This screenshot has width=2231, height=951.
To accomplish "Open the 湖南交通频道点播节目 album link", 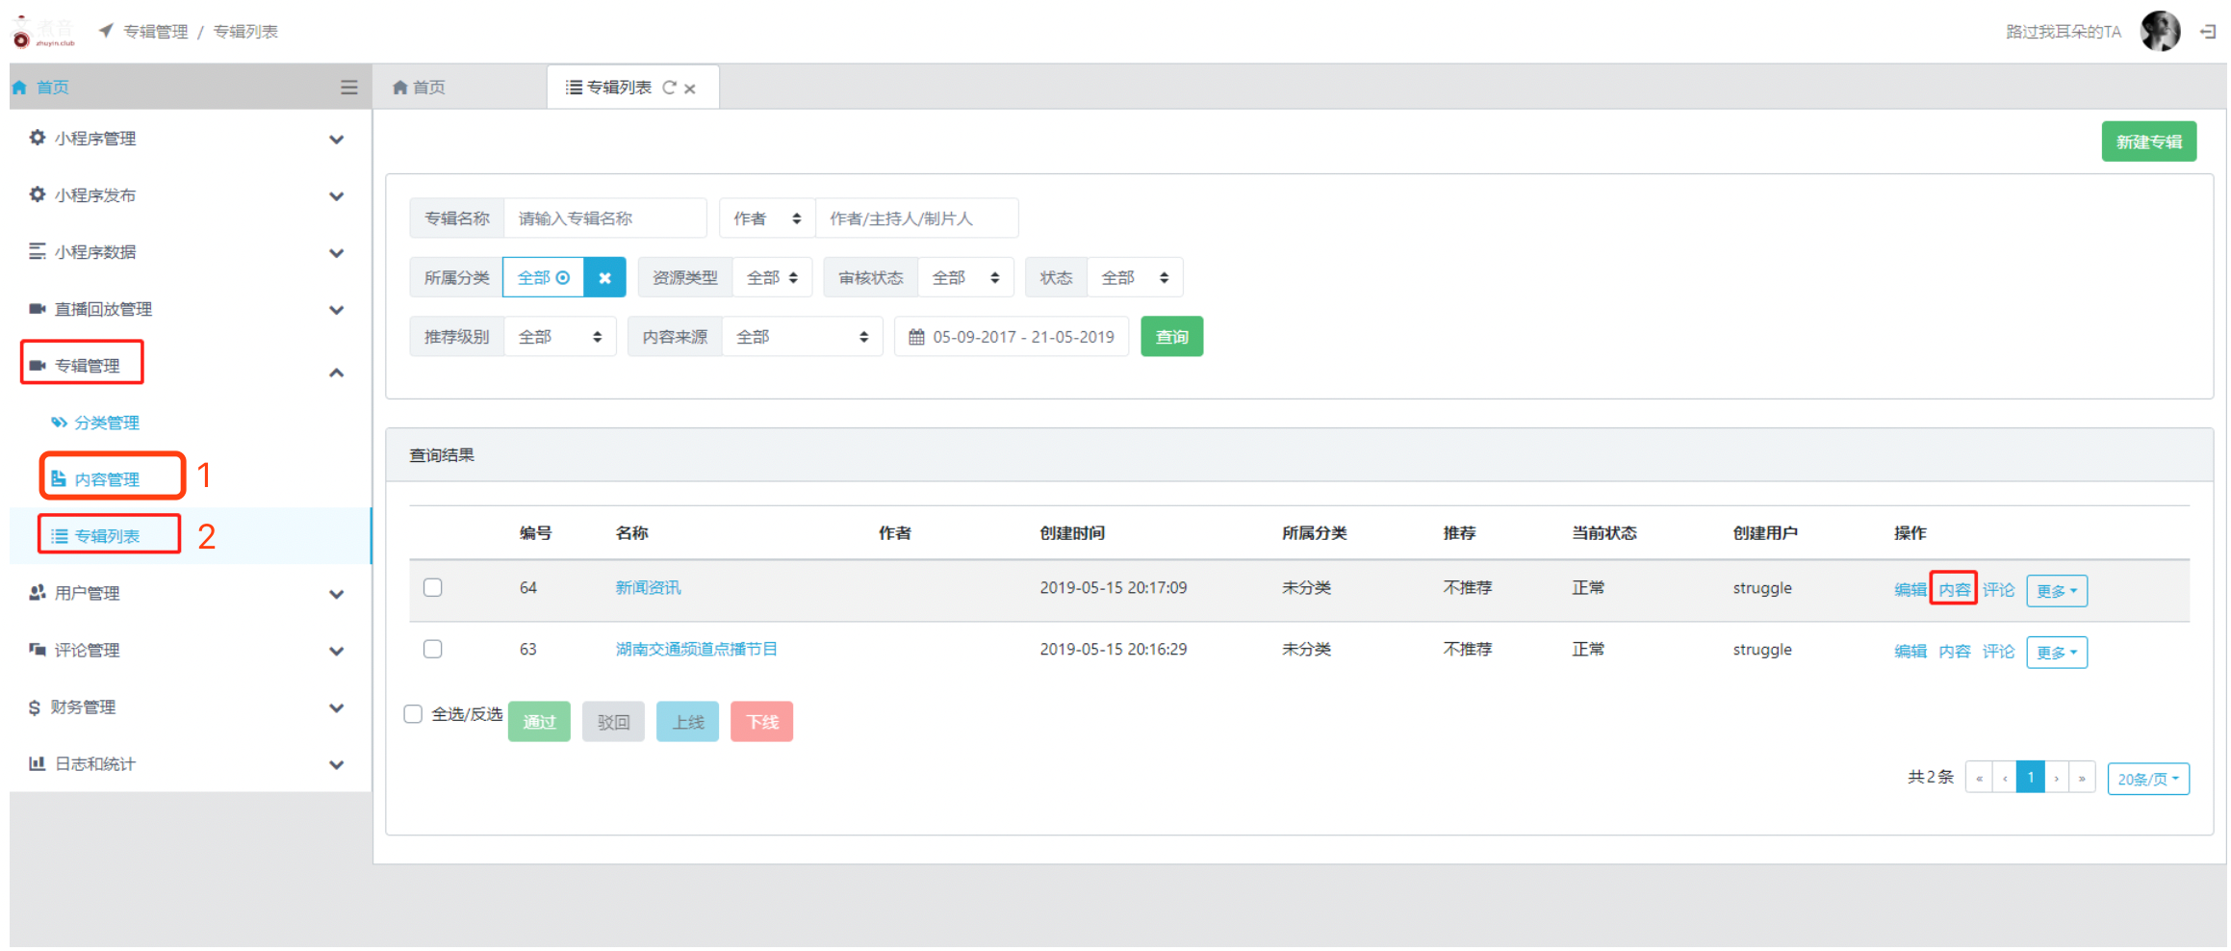I will coord(696,650).
